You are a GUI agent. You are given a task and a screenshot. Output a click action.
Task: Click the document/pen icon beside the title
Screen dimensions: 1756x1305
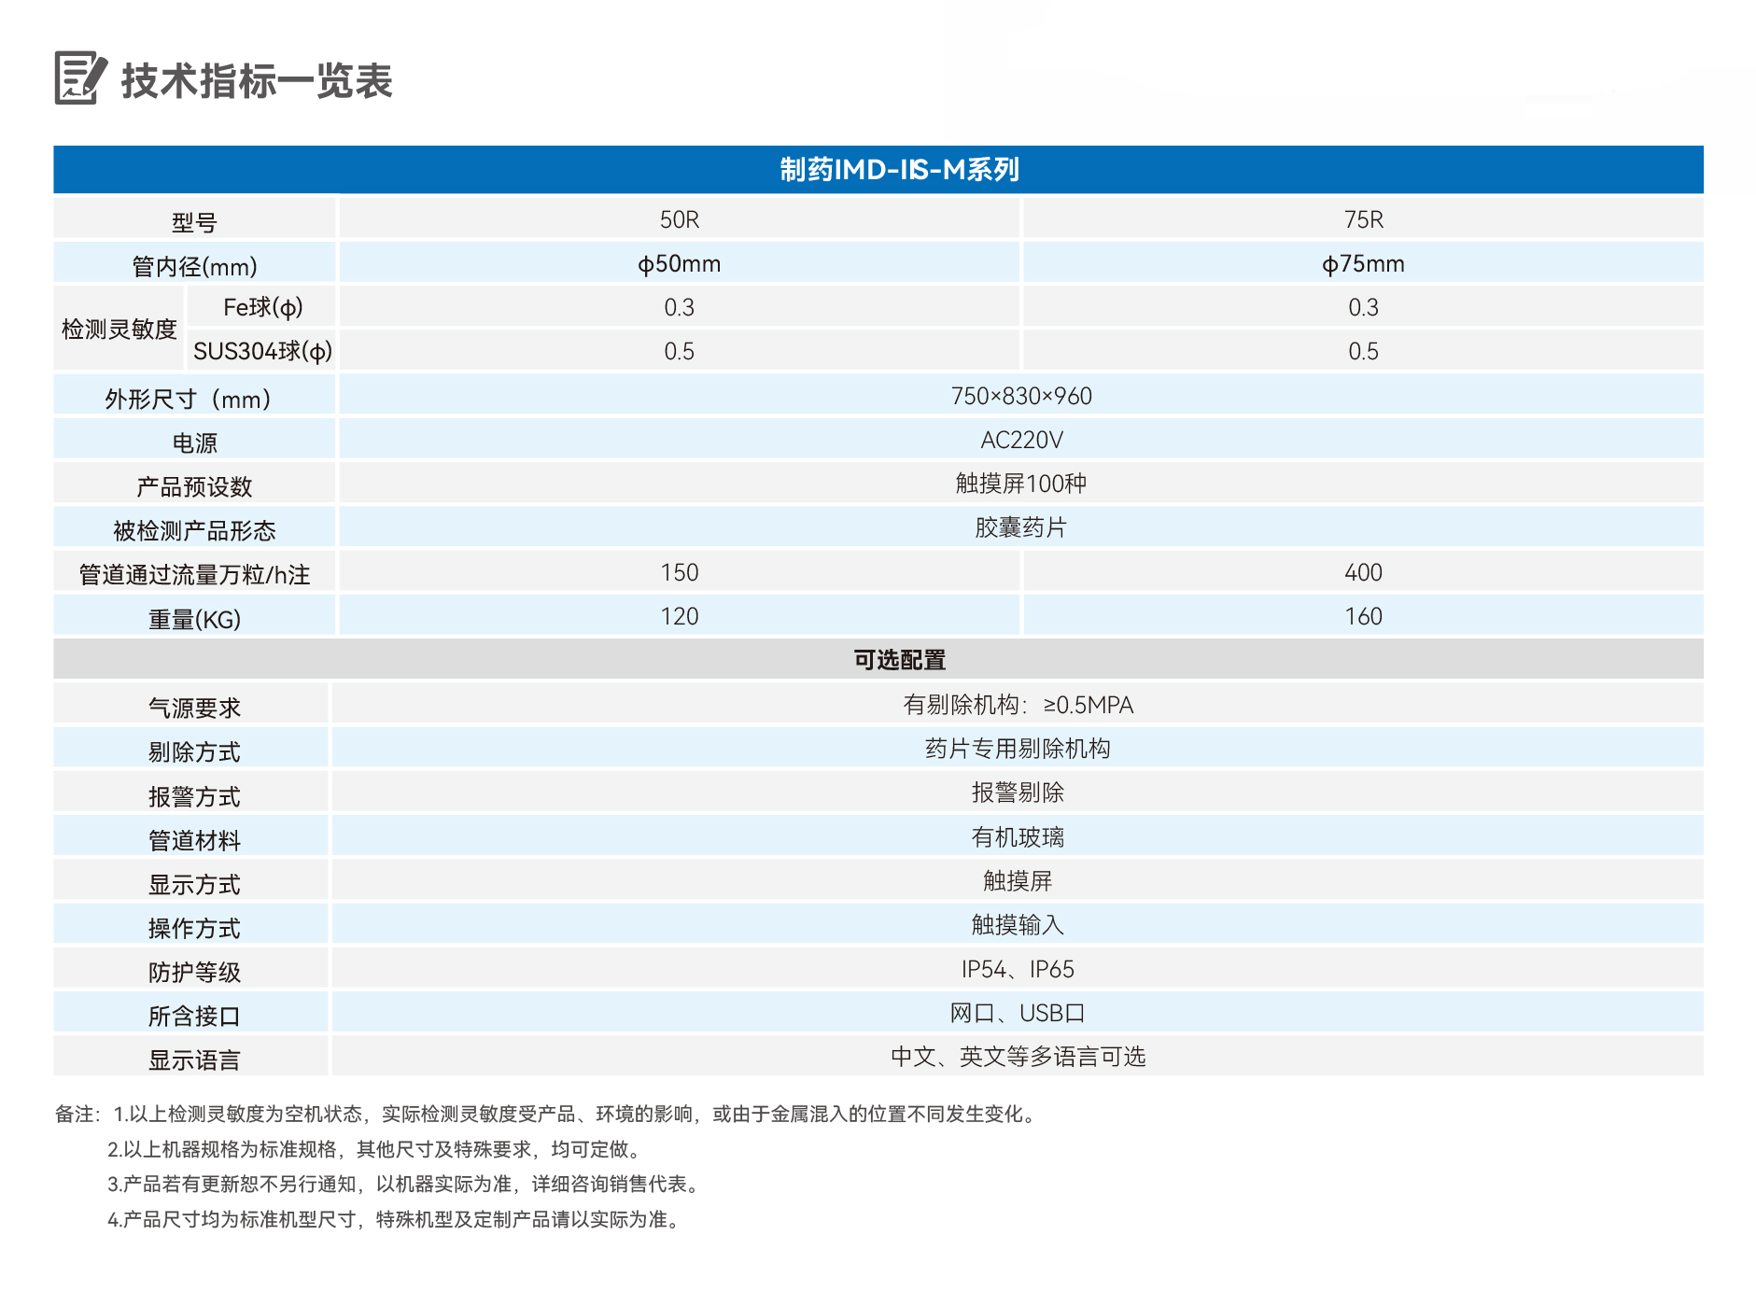pos(77,79)
